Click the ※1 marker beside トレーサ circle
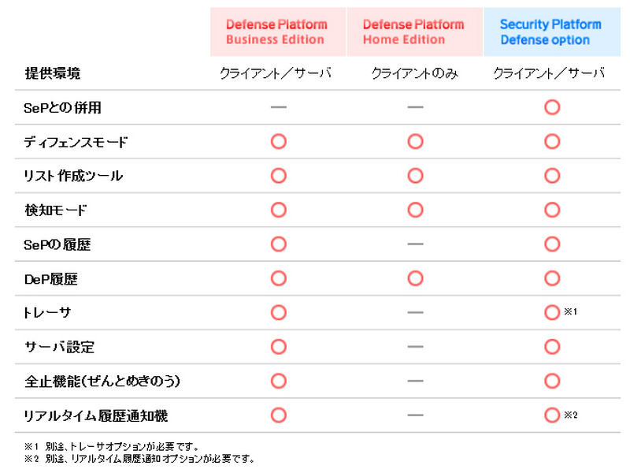Screen dimensions: 630x473 pyautogui.click(x=572, y=312)
